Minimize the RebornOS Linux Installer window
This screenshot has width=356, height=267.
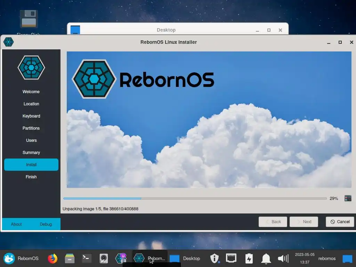pyautogui.click(x=329, y=42)
